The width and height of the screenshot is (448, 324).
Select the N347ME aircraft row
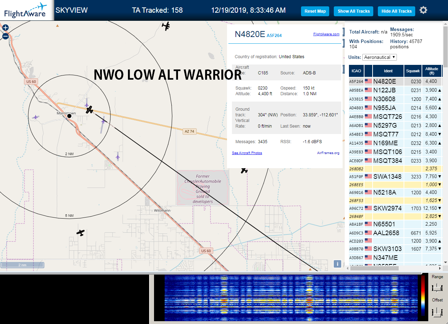395,258
